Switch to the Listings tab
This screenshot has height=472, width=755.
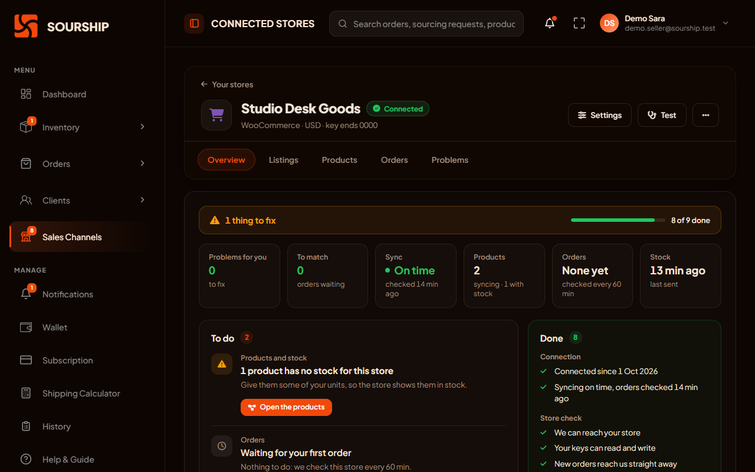[284, 160]
